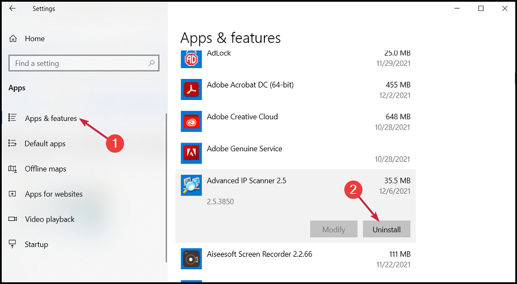Click the AdLock app icon
This screenshot has height=284, width=517.
tap(191, 59)
